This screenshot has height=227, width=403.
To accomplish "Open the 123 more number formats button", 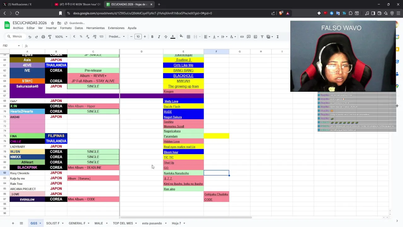I will coord(101,37).
